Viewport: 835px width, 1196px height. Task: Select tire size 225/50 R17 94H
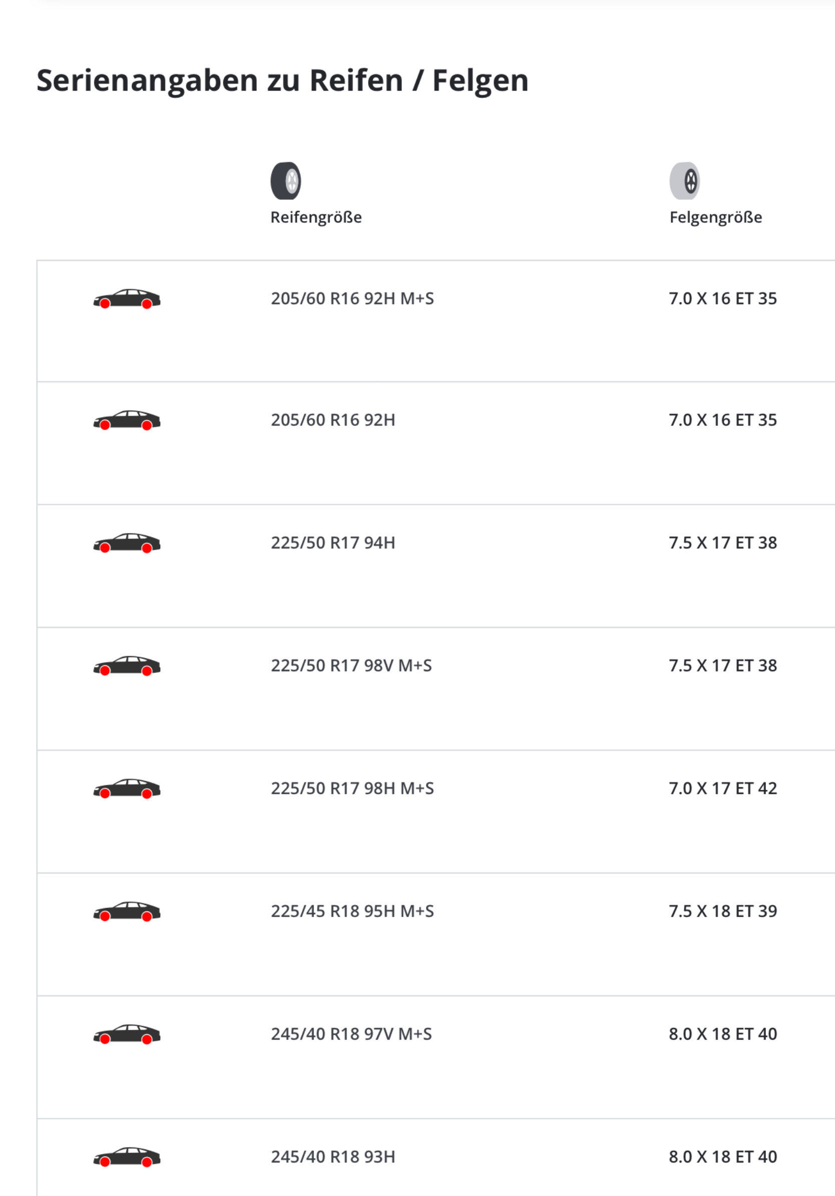333,543
